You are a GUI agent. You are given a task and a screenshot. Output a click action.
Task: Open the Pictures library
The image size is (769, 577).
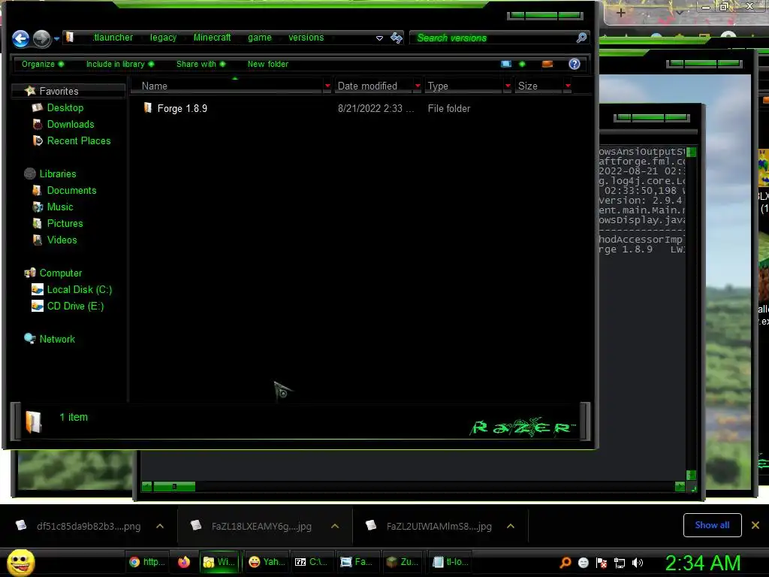(x=65, y=223)
